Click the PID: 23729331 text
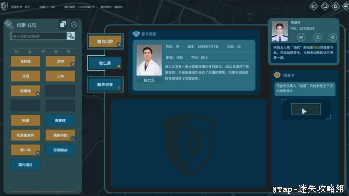349x196 pixels. point(302,29)
